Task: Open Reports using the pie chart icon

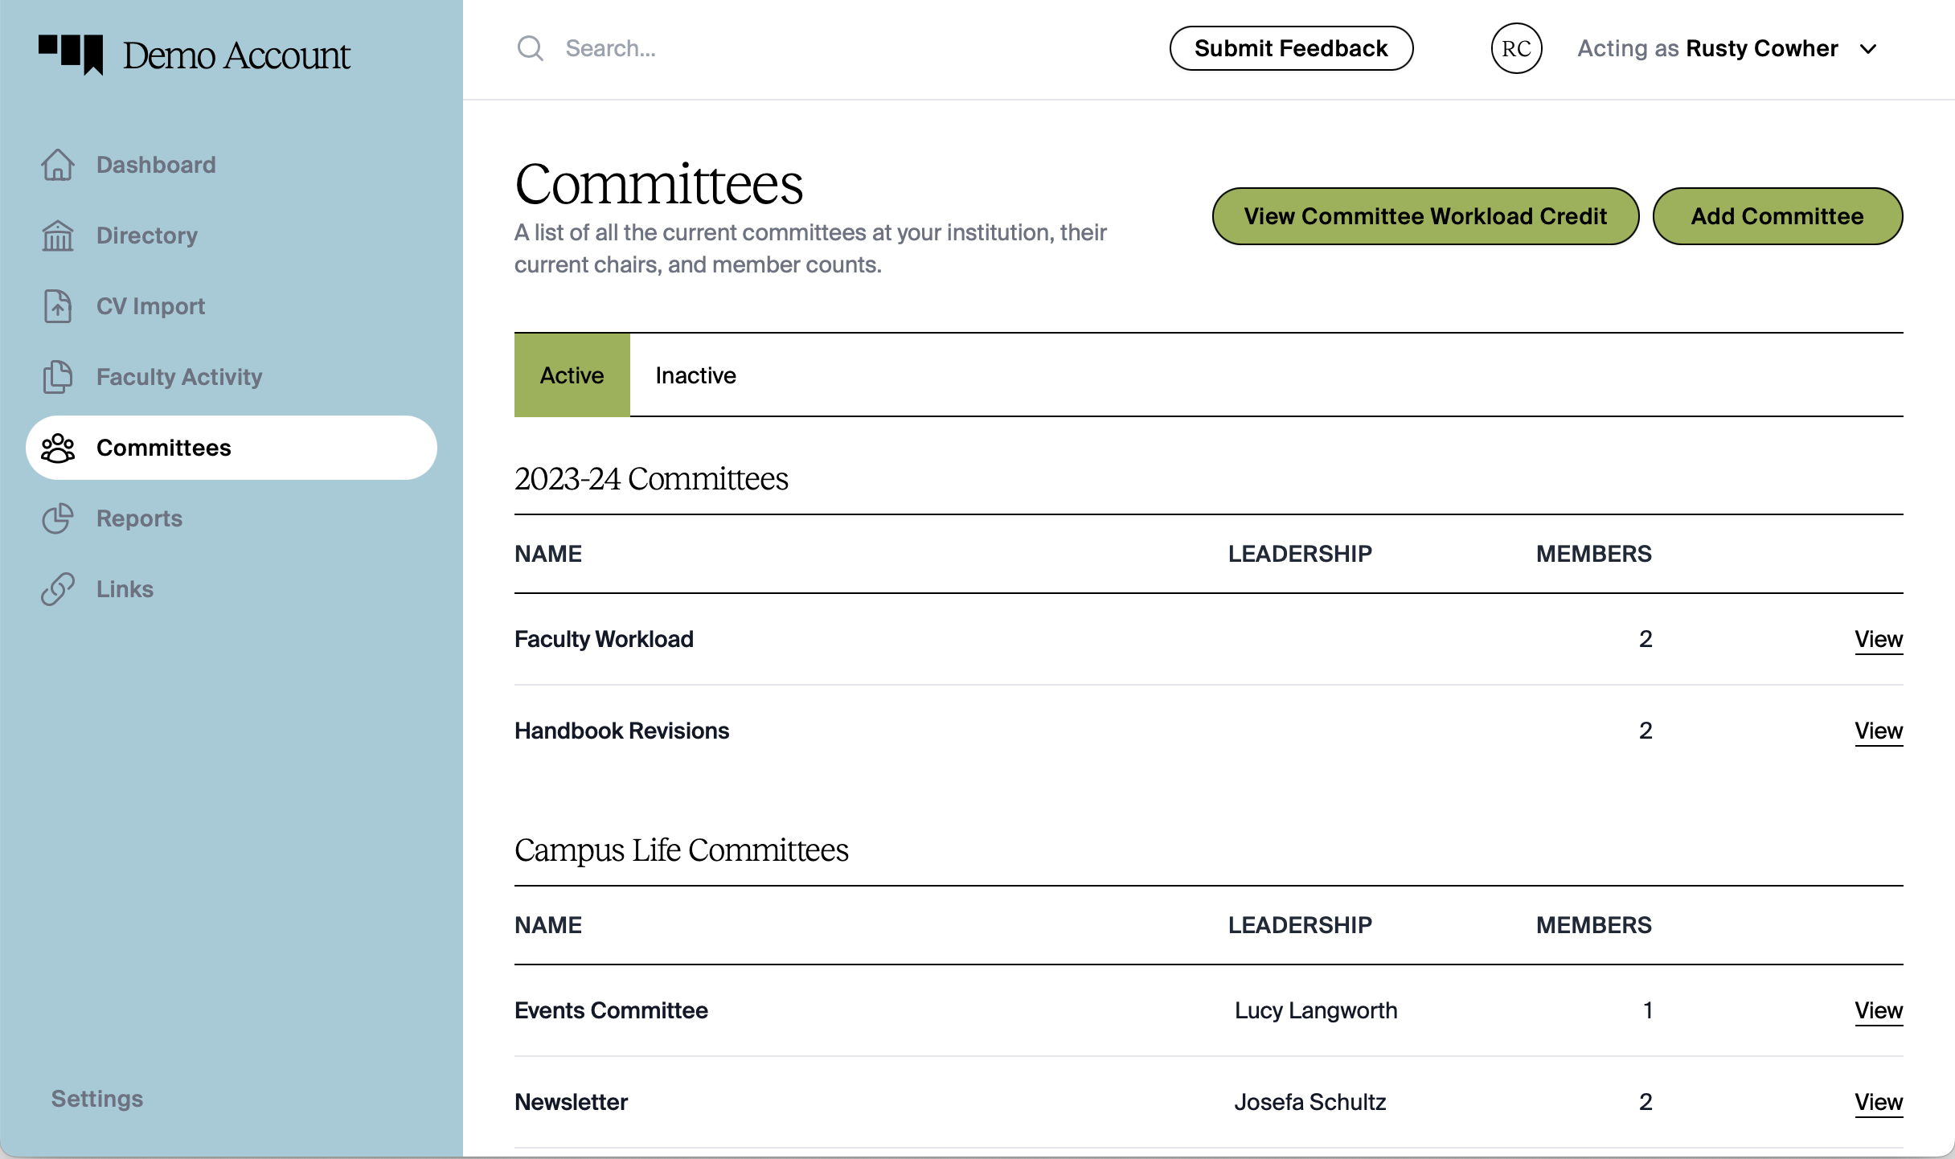Action: coord(57,518)
